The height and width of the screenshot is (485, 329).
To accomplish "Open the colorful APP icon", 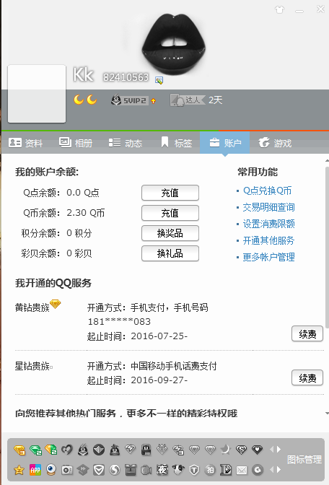I will [x=35, y=470].
